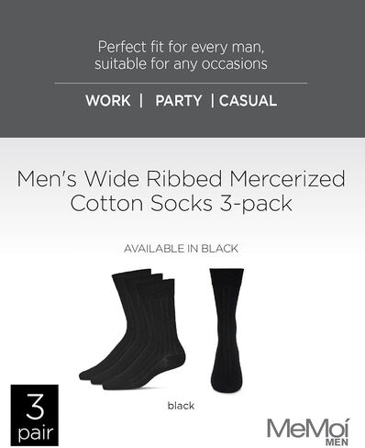Click the black 3 pair badge
The height and width of the screenshot is (448, 365).
[35, 415]
